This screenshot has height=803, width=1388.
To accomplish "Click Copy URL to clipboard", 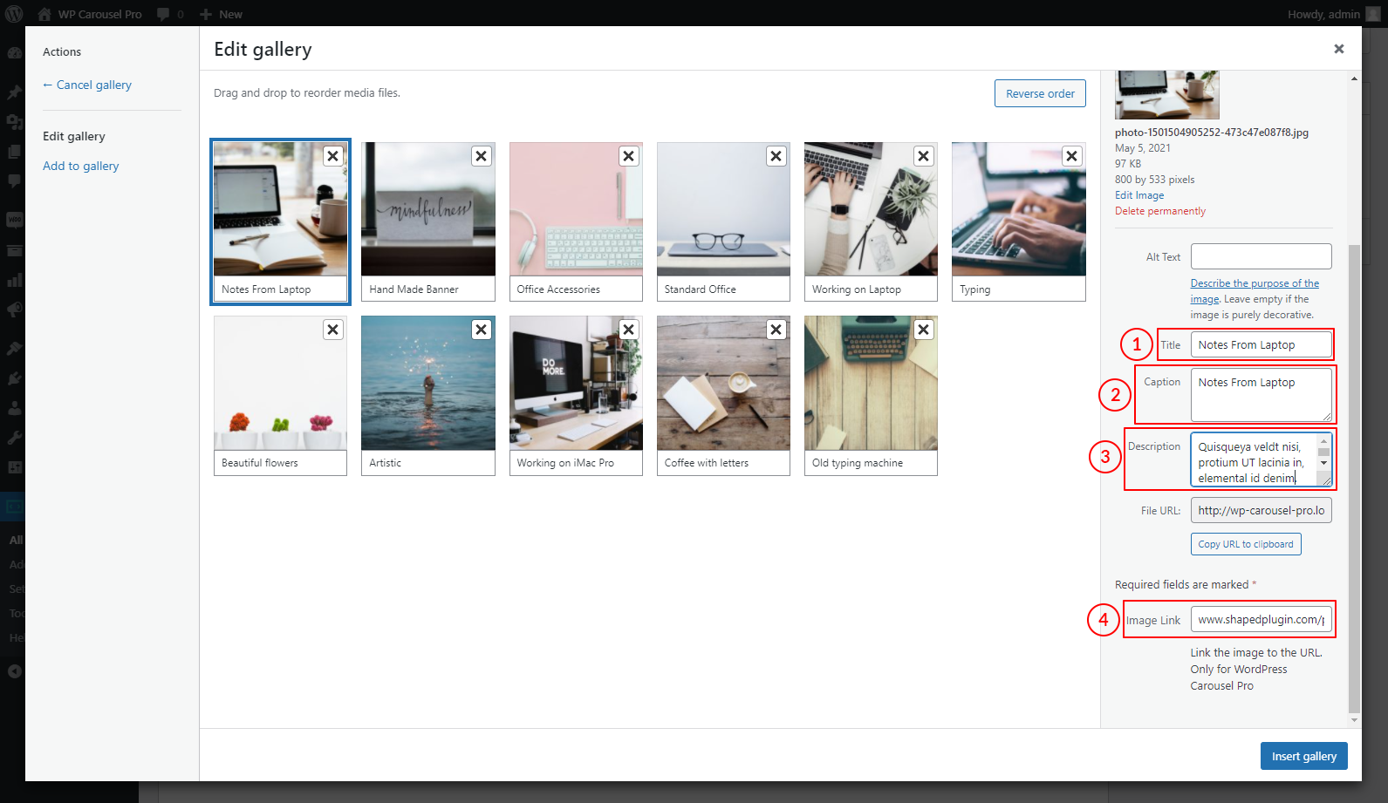I will [x=1245, y=544].
